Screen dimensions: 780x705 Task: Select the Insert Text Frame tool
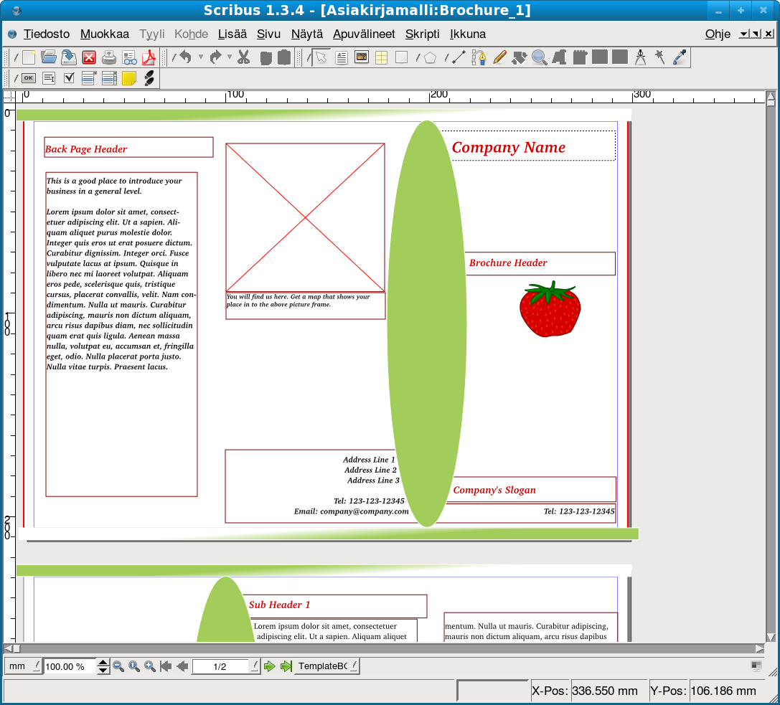pos(342,57)
